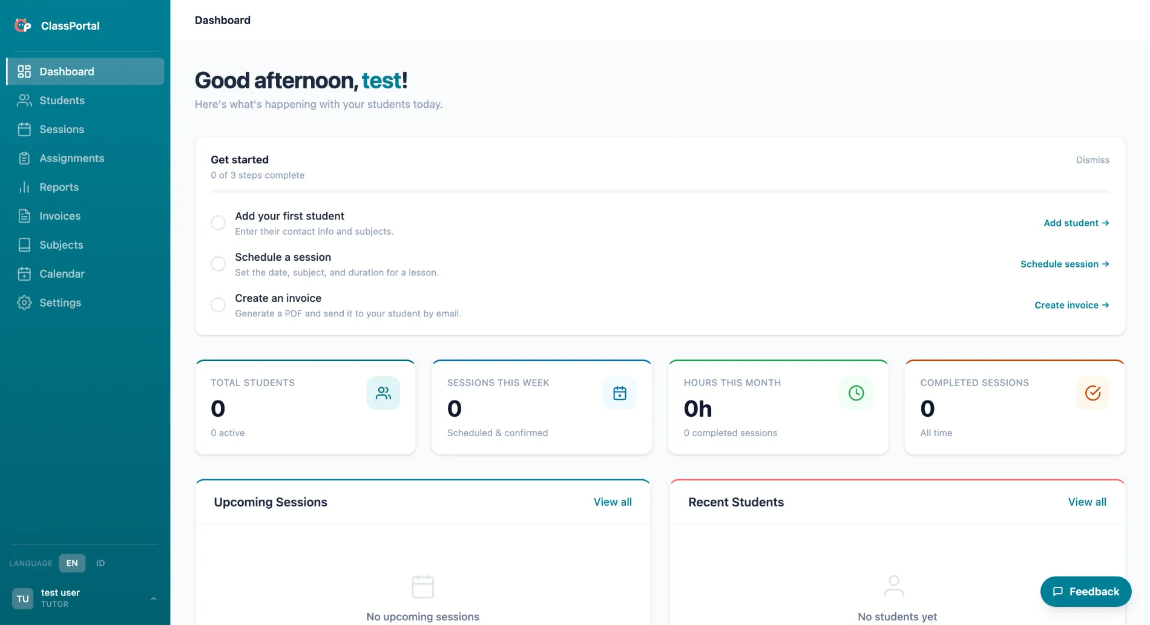This screenshot has width=1150, height=625.
Task: Open the Total Students stat card
Action: click(x=306, y=407)
